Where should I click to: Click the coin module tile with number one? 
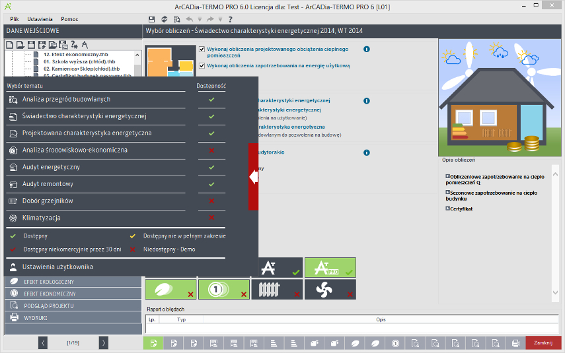(224, 289)
